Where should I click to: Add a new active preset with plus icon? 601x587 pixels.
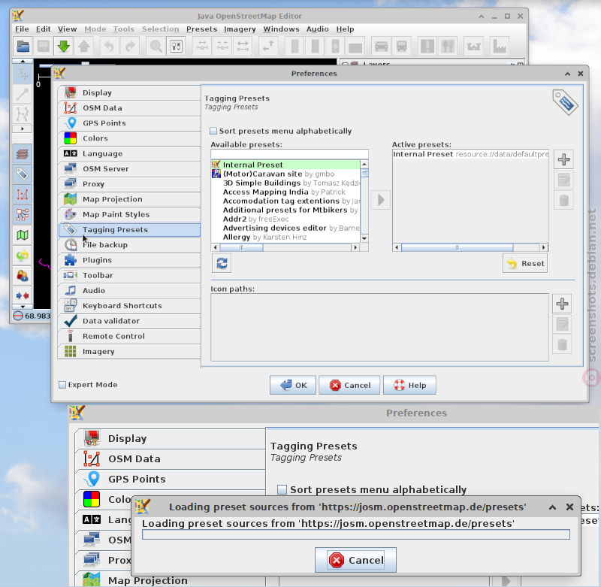click(564, 159)
